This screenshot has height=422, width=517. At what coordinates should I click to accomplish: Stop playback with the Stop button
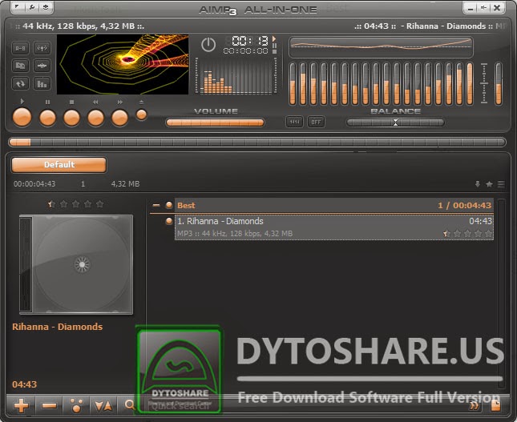tap(71, 118)
